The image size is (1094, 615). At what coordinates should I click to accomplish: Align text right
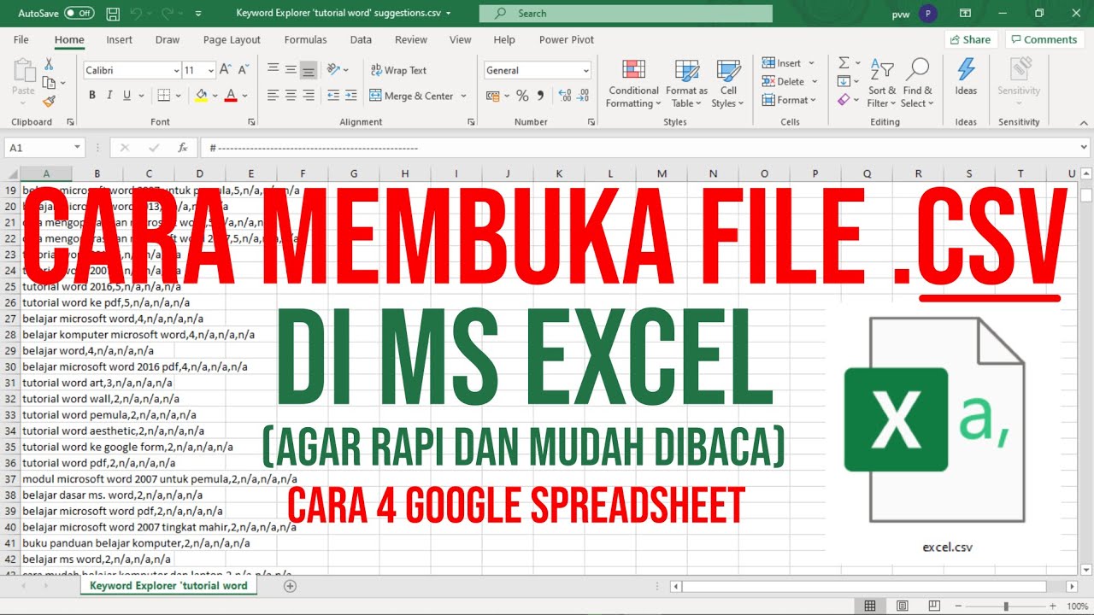click(x=309, y=96)
